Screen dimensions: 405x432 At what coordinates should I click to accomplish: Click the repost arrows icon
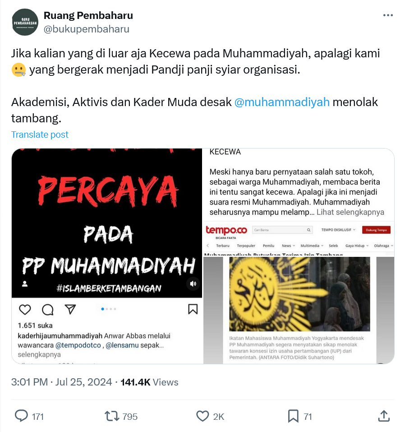pos(111,416)
